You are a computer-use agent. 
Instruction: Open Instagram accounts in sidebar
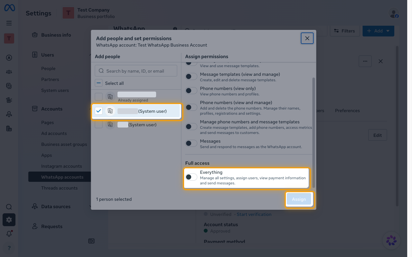tap(61, 166)
